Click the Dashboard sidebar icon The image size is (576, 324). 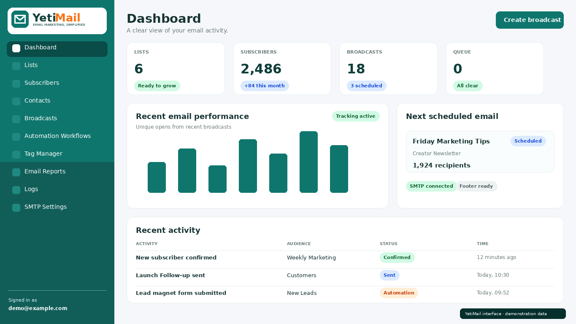click(16, 49)
